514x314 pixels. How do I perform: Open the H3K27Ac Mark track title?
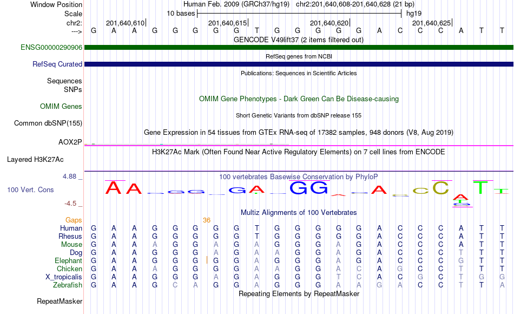(x=299, y=152)
